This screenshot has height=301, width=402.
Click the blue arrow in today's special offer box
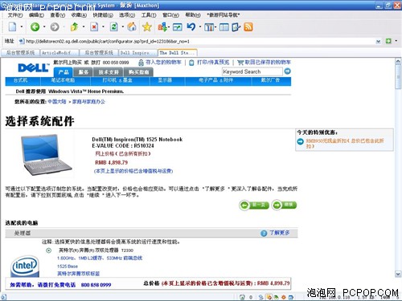pos(301,141)
